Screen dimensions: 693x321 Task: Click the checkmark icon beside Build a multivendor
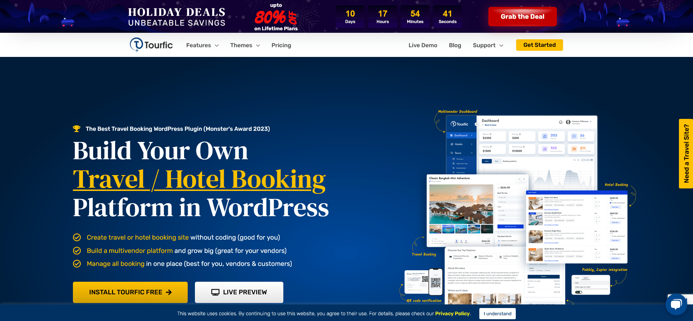[x=77, y=250]
